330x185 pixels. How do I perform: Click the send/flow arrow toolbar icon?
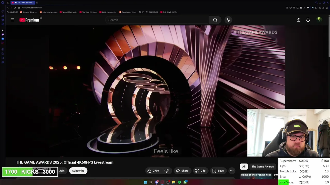coord(304,8)
